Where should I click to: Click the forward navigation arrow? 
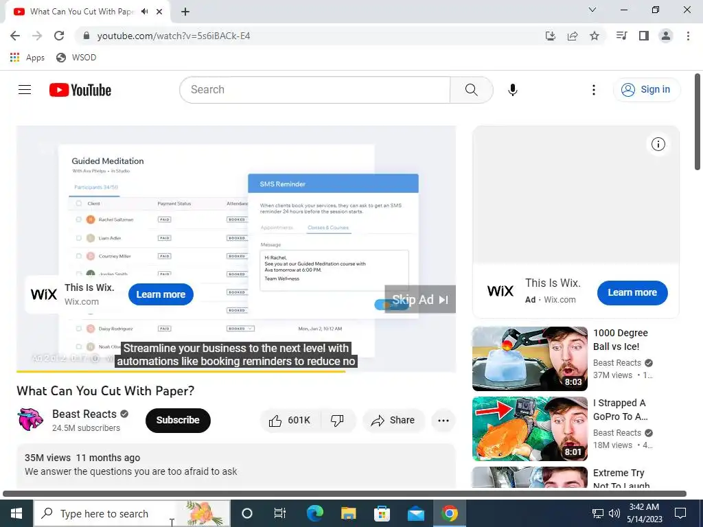[37, 36]
